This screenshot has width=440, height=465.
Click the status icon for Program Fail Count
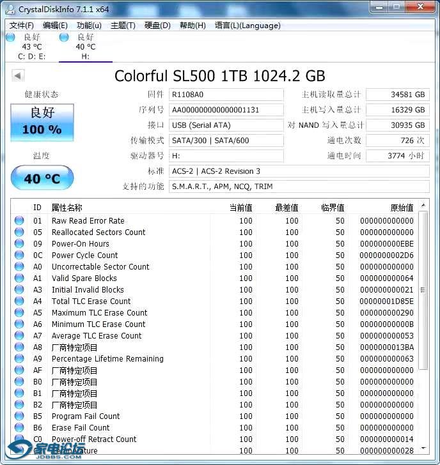[19, 416]
